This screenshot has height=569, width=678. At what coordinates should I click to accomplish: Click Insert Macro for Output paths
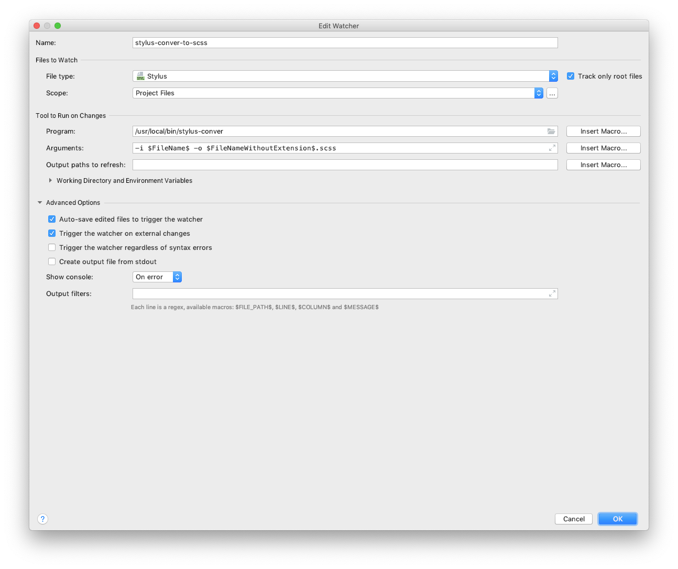604,165
